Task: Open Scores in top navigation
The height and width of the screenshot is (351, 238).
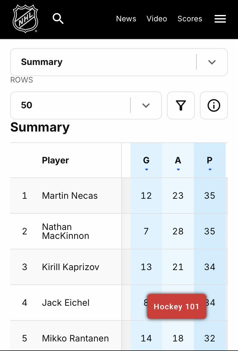Action: coord(190,19)
